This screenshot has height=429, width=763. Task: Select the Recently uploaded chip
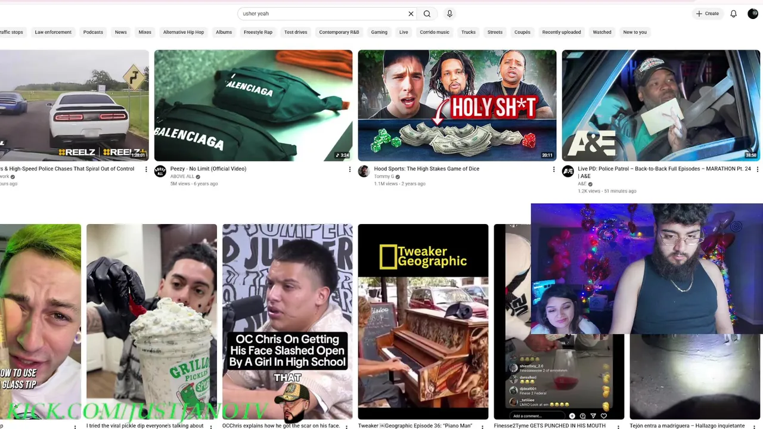click(x=562, y=32)
